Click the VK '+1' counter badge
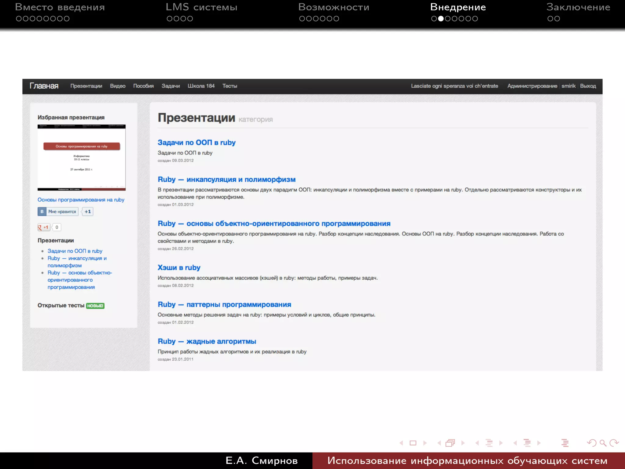Screen dimensions: 625x469 coord(88,212)
